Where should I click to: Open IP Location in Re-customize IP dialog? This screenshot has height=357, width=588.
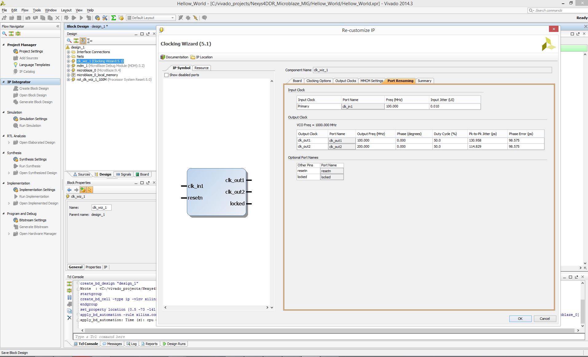(201, 57)
